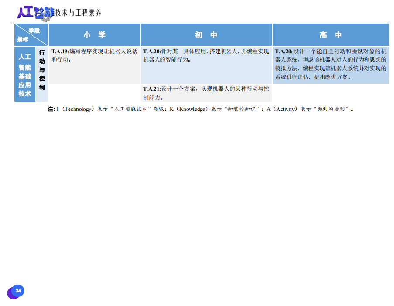
Task: Click the empty cell below T.A.19
Action: pyautogui.click(x=94, y=93)
